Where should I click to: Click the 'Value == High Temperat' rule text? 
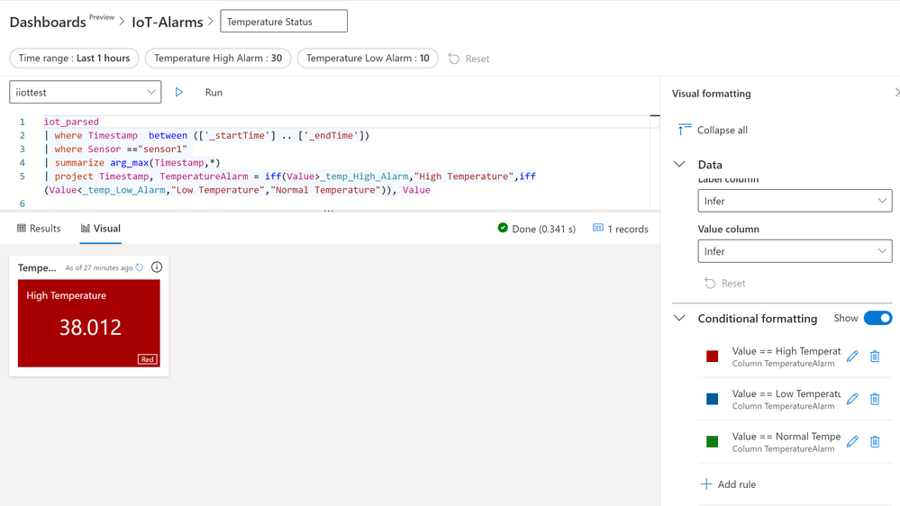click(x=786, y=351)
